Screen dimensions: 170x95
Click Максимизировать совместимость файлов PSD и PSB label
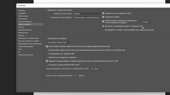coord(67,69)
